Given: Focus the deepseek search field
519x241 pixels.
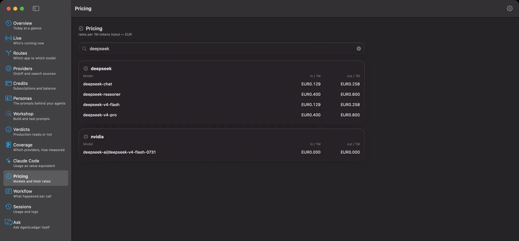Looking at the screenshot, I should pos(221,49).
